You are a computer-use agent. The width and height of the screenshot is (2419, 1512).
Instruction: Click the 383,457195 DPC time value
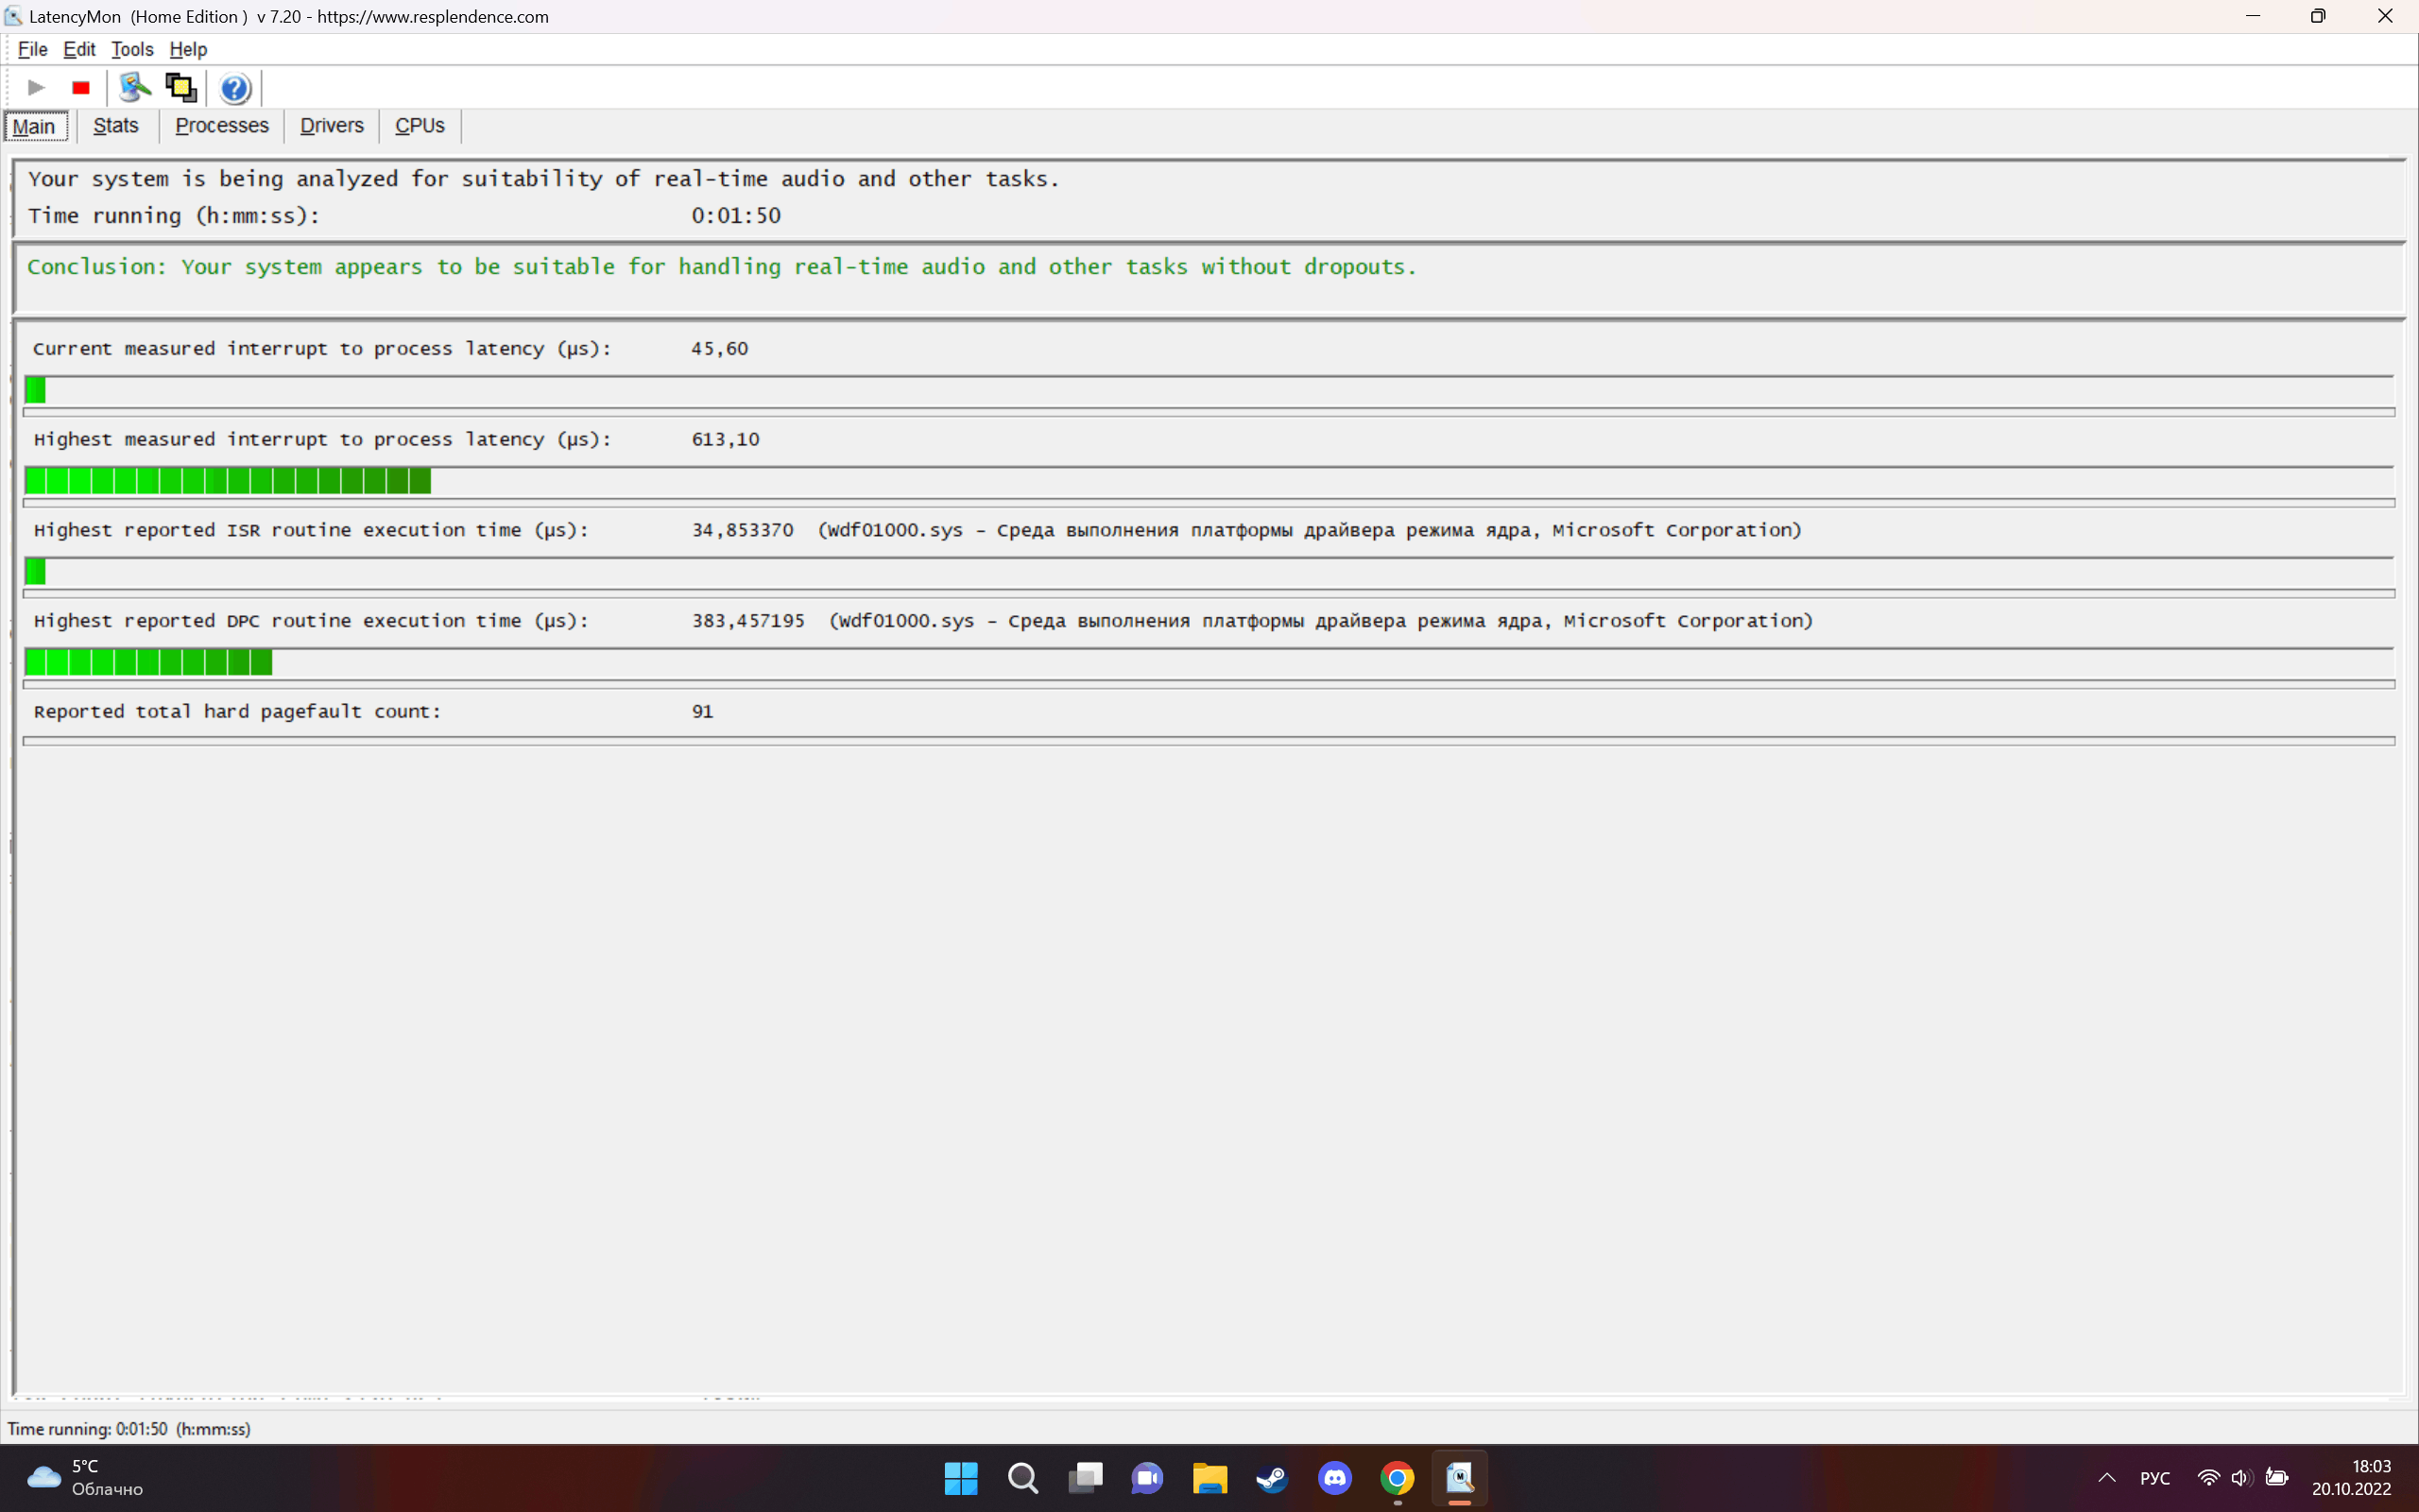click(x=747, y=621)
